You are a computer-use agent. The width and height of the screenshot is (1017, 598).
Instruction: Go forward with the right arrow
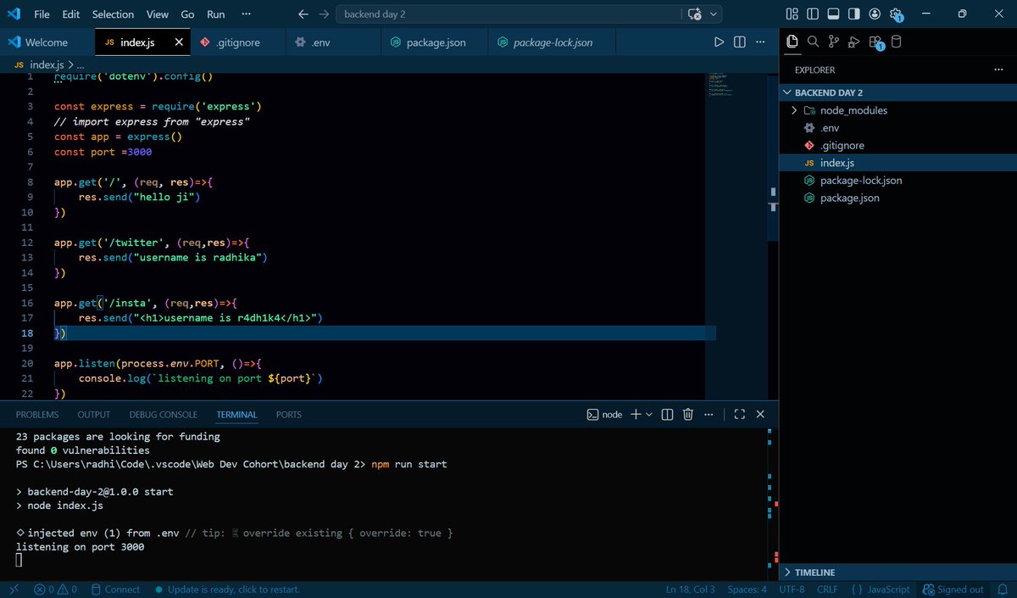coord(324,14)
